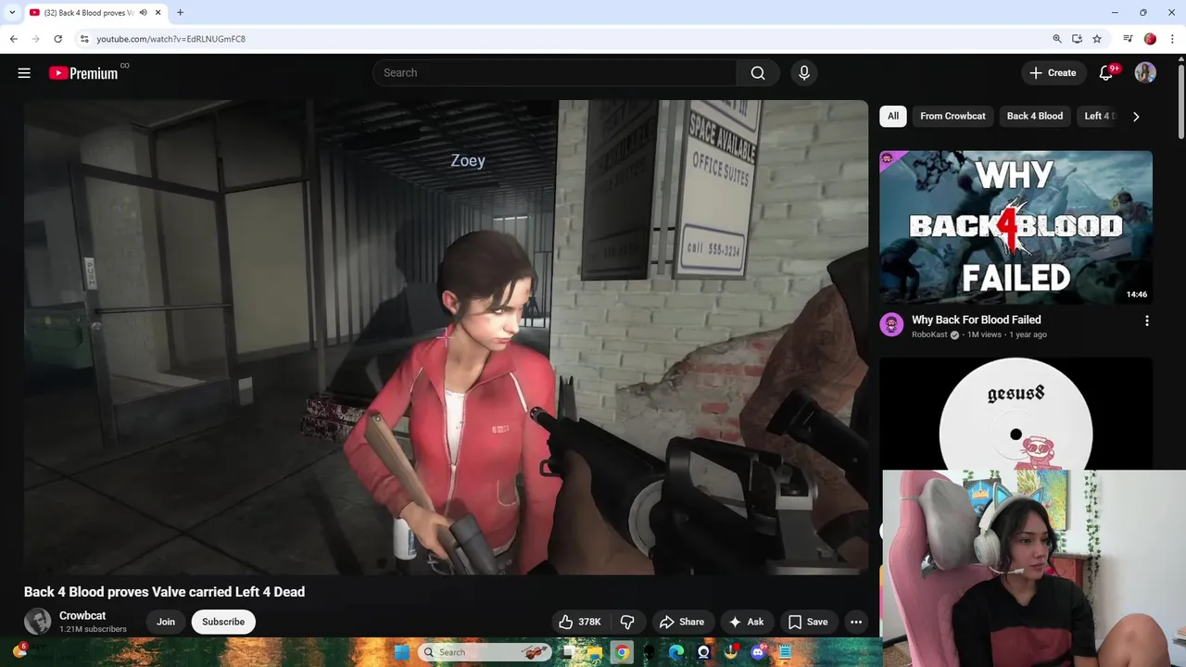Open RoboKast channel avatar
The image size is (1186, 667).
pyautogui.click(x=891, y=324)
